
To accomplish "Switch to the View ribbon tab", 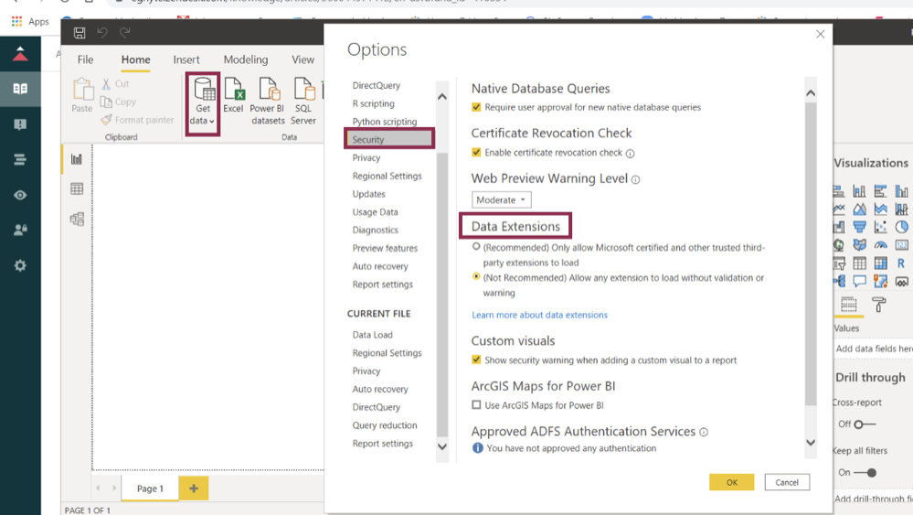I will point(303,59).
